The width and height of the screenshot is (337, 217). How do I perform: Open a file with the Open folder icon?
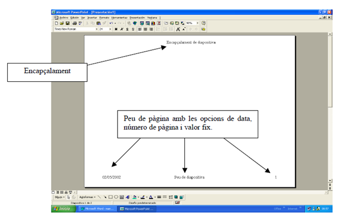(62, 23)
